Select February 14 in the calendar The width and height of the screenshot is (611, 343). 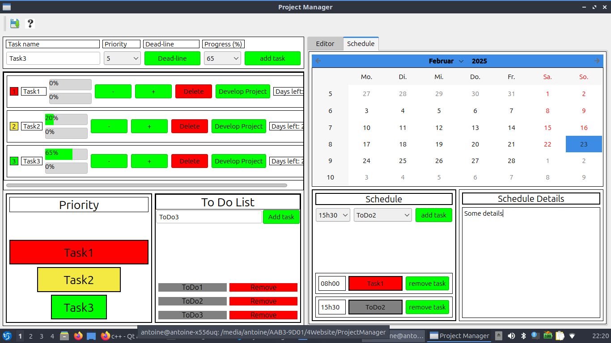click(511, 128)
